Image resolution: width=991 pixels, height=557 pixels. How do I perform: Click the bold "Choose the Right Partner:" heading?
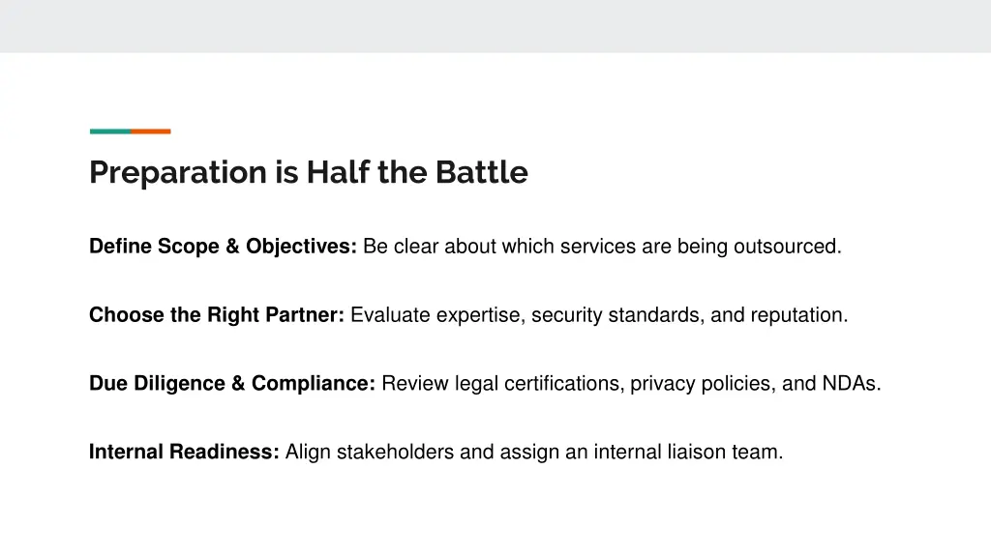[x=217, y=314]
